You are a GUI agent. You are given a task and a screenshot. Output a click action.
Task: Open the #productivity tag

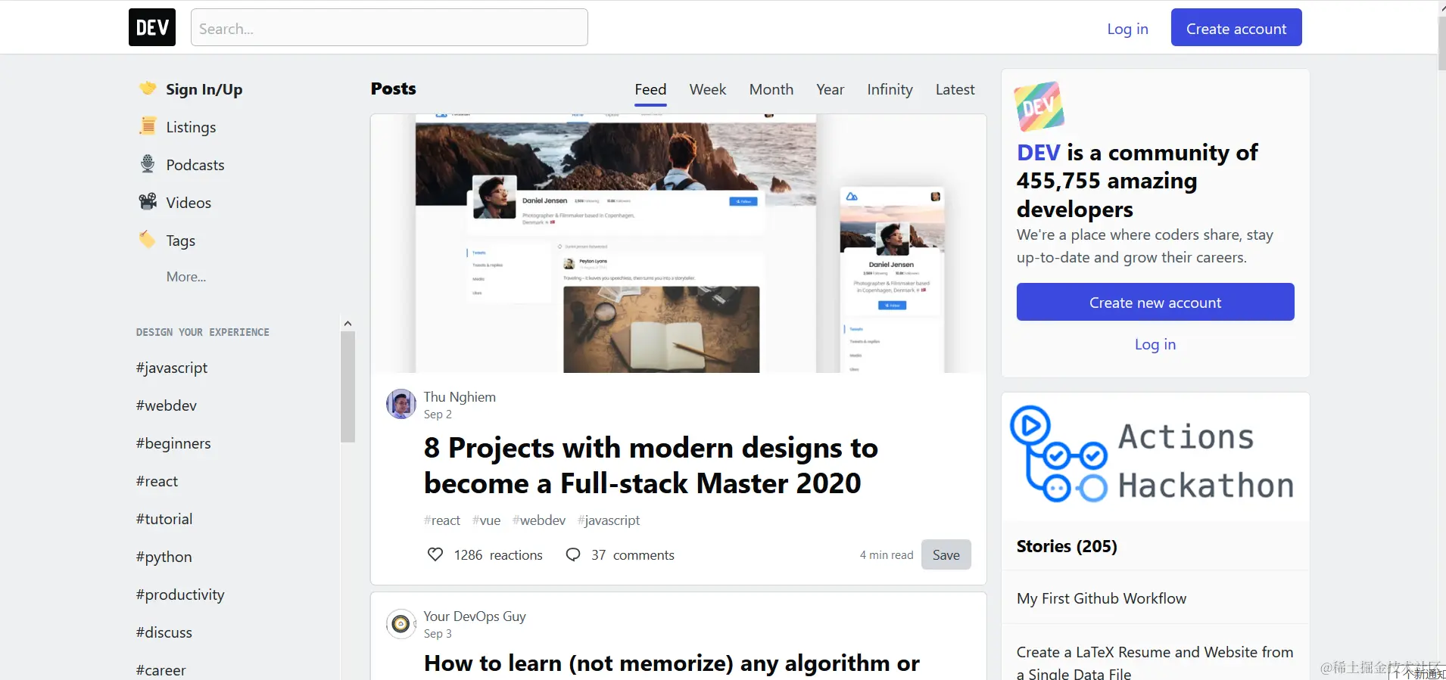pyautogui.click(x=180, y=595)
